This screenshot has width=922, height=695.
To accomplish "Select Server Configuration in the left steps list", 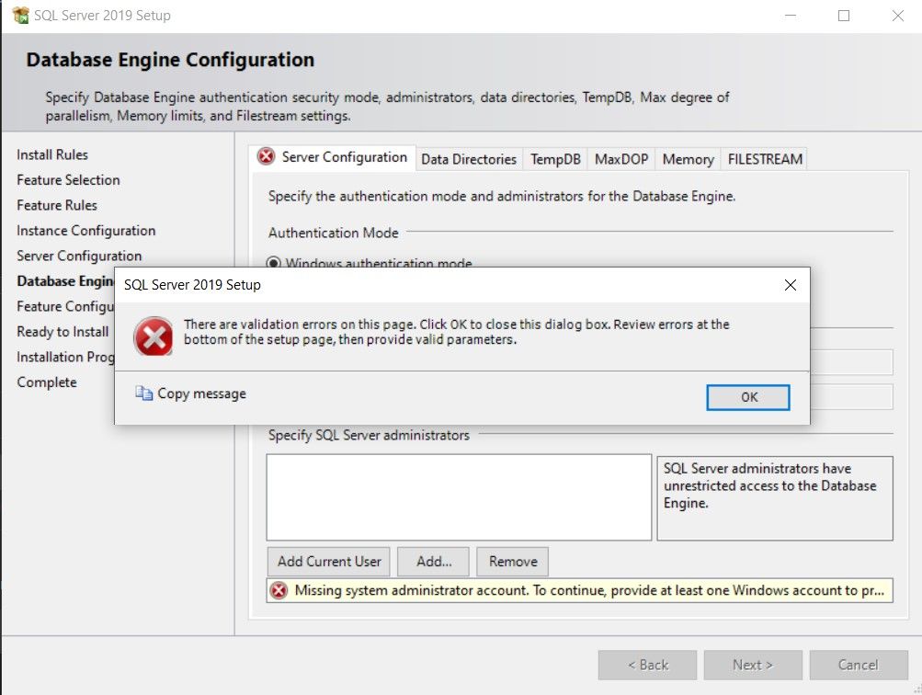I will tap(79, 256).
